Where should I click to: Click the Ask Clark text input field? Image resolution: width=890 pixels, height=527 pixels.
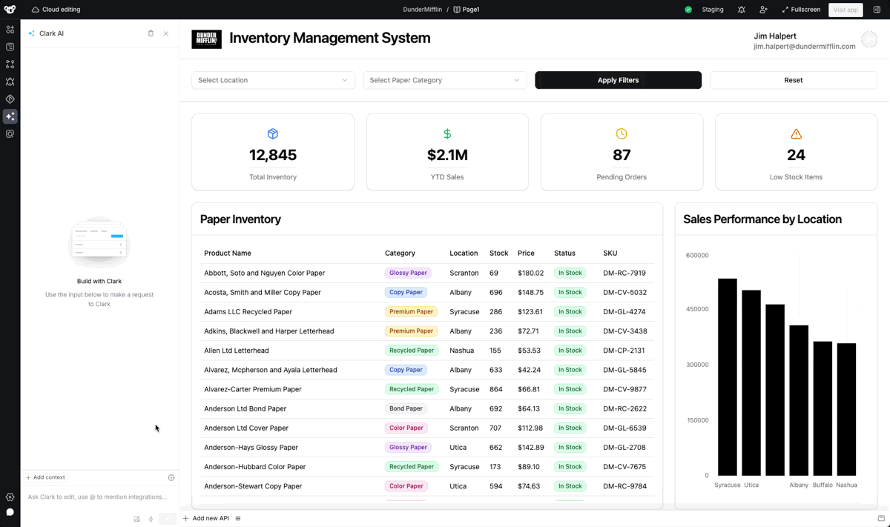point(96,497)
